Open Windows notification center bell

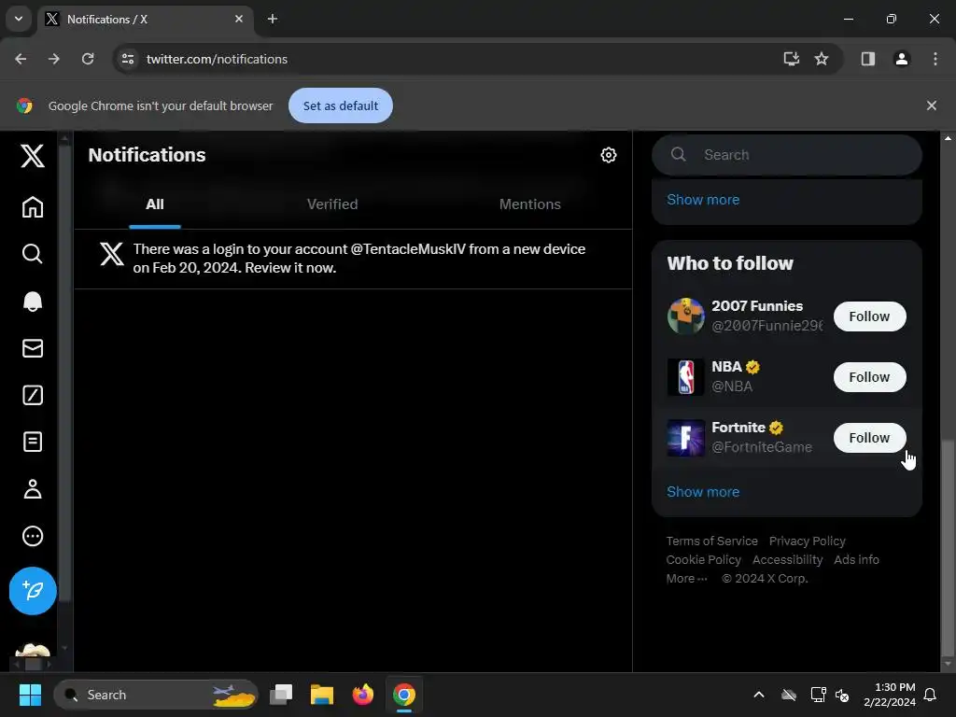[930, 695]
